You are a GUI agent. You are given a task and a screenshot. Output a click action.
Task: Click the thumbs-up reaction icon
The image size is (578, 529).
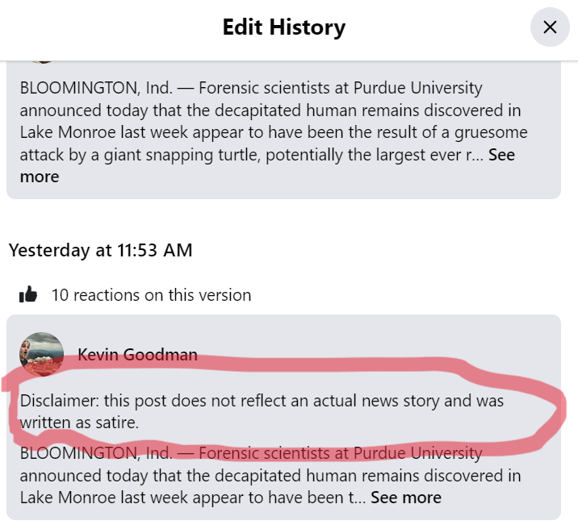click(x=28, y=295)
